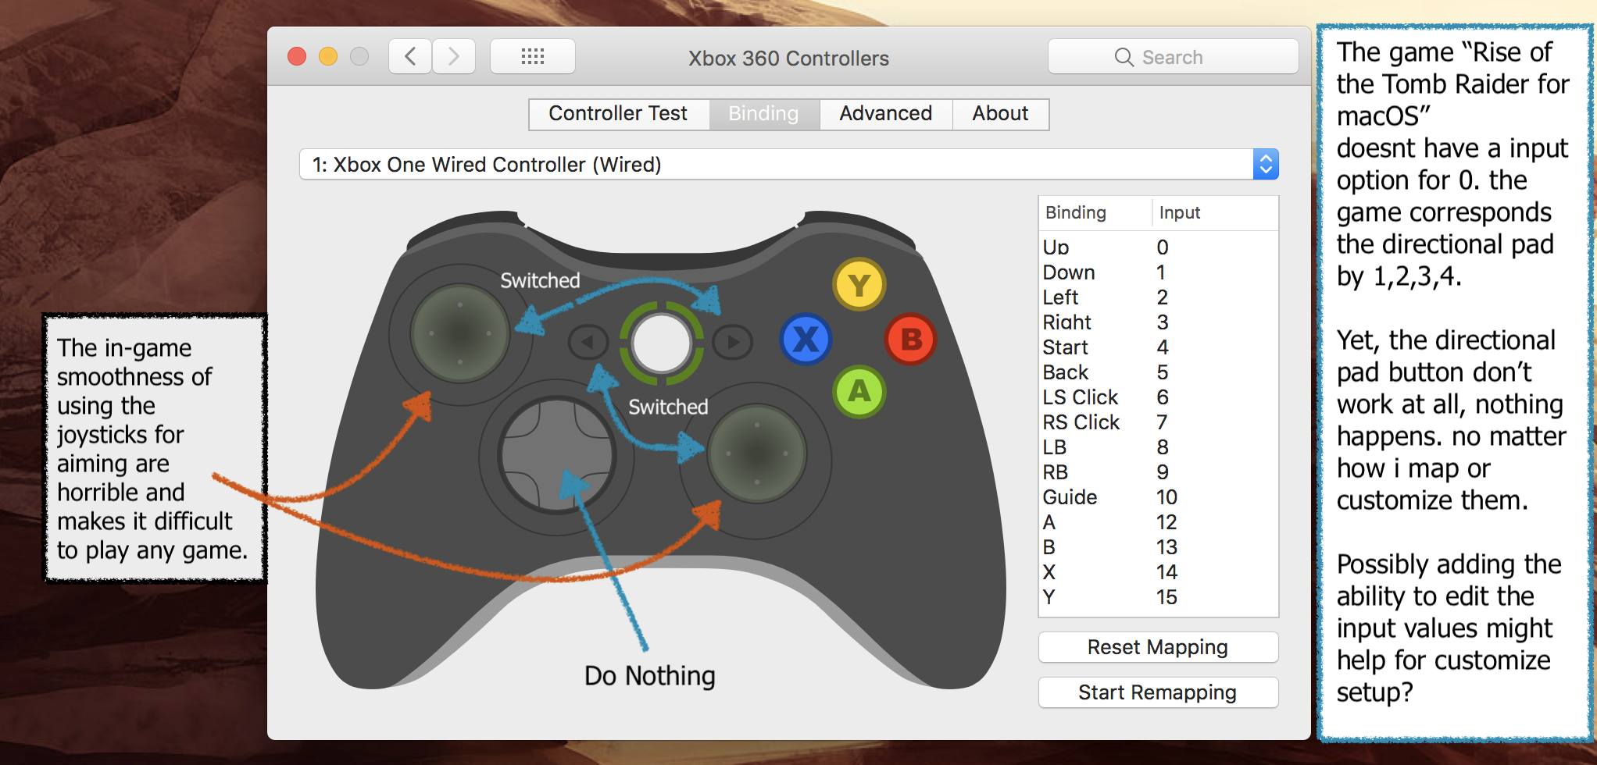The width and height of the screenshot is (1597, 765).
Task: Click the left analog stick
Action: [x=460, y=333]
